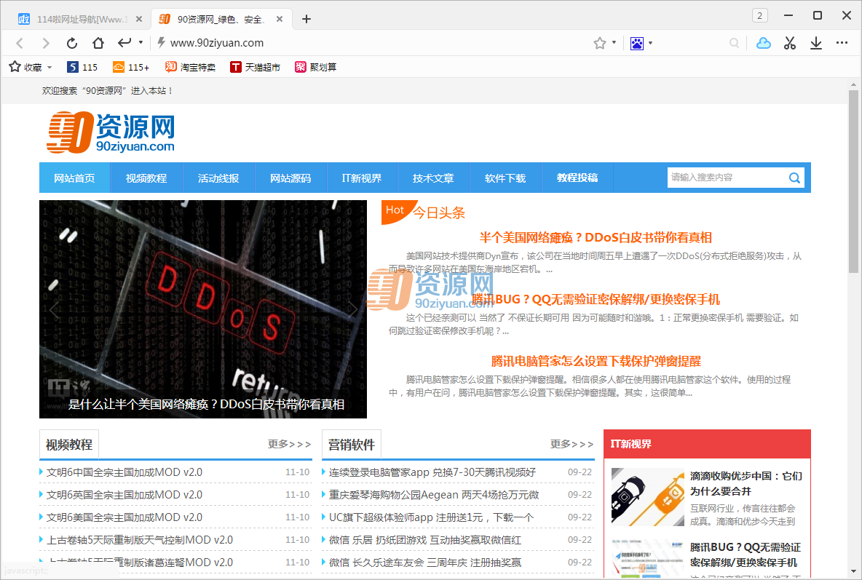Screen dimensions: 862x580
Task: Open 文明6英国全宗主国加成MOD v2.0
Action: (x=124, y=495)
